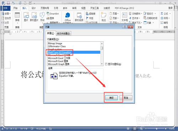Open the 联机图片 online pictures tool
The height and width of the screenshot is (131, 178).
pyautogui.click(x=34, y=17)
